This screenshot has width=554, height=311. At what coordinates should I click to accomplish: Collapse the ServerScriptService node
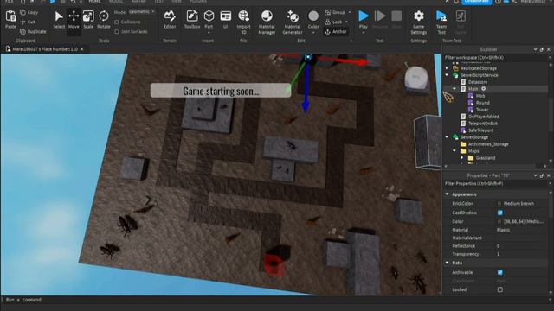[x=447, y=75]
